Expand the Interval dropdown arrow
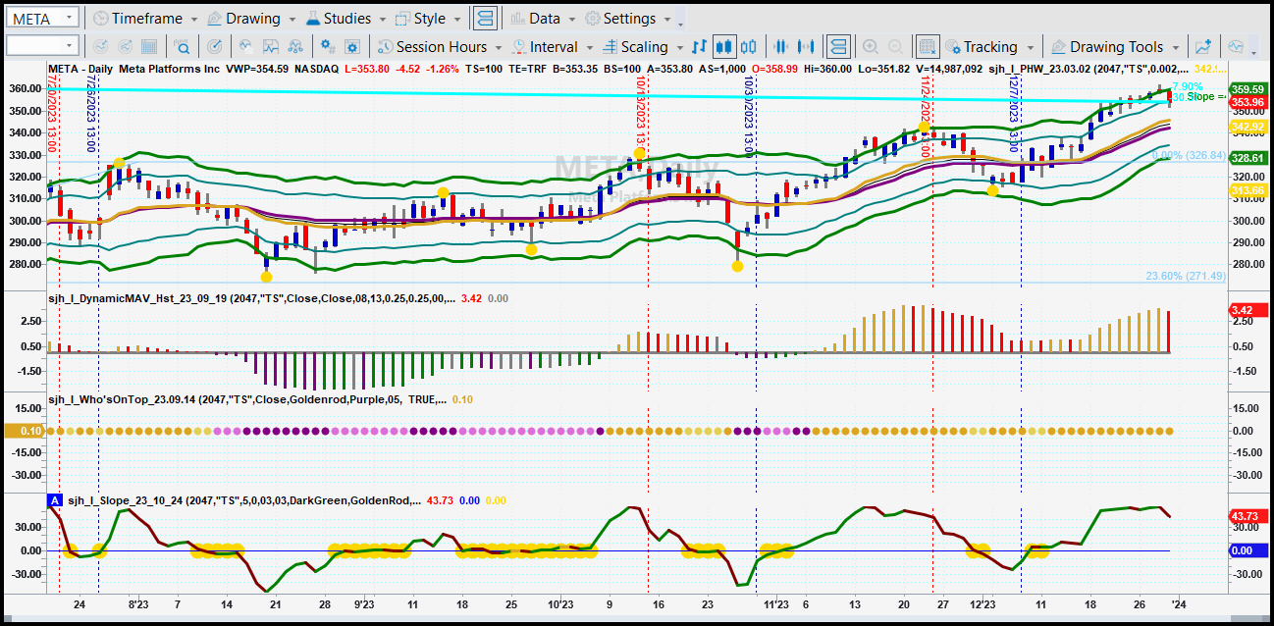This screenshot has width=1274, height=626. [589, 47]
